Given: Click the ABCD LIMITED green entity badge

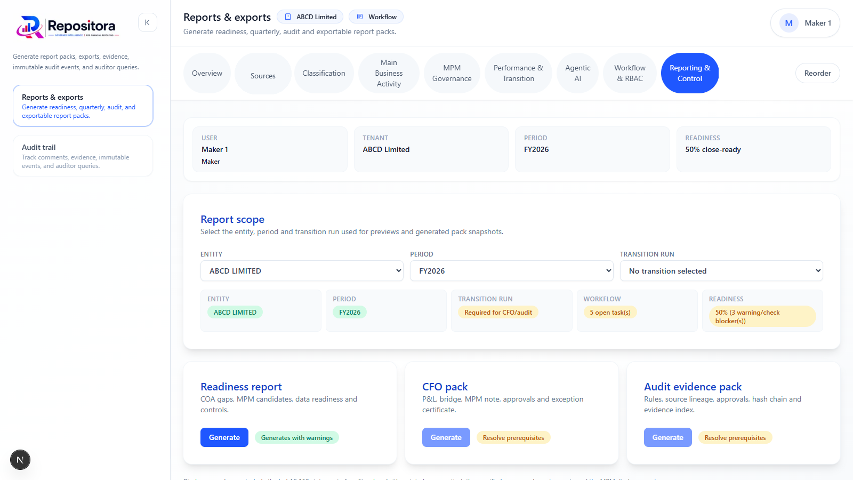Looking at the screenshot, I should pos(235,313).
